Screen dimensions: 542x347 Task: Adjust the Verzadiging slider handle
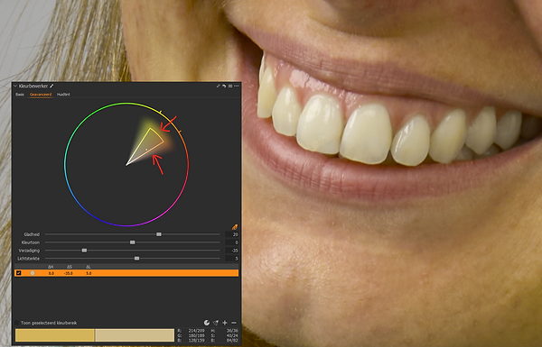pyautogui.click(x=84, y=251)
